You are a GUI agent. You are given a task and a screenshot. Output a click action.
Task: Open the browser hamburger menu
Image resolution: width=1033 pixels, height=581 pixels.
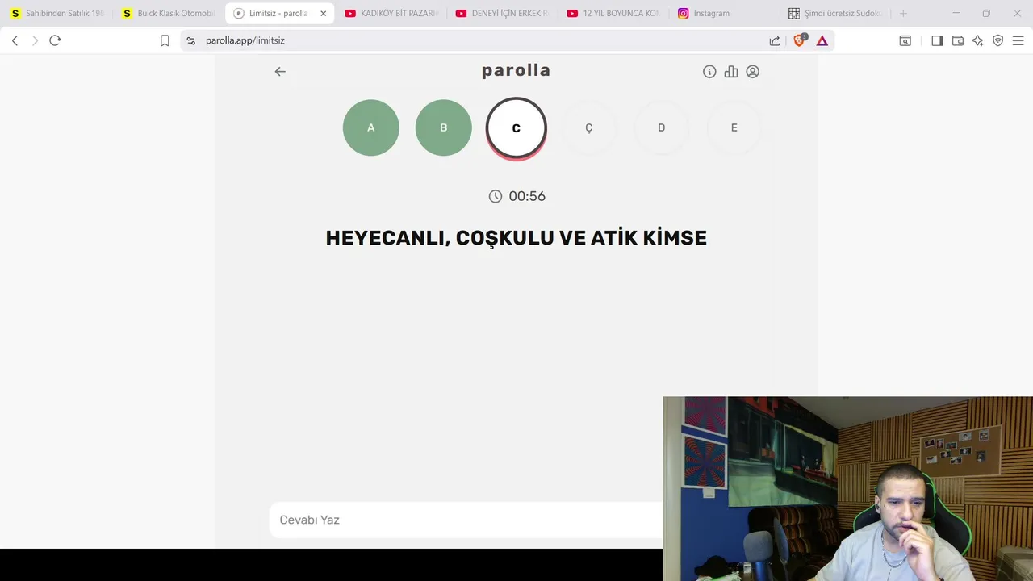pos(1018,40)
